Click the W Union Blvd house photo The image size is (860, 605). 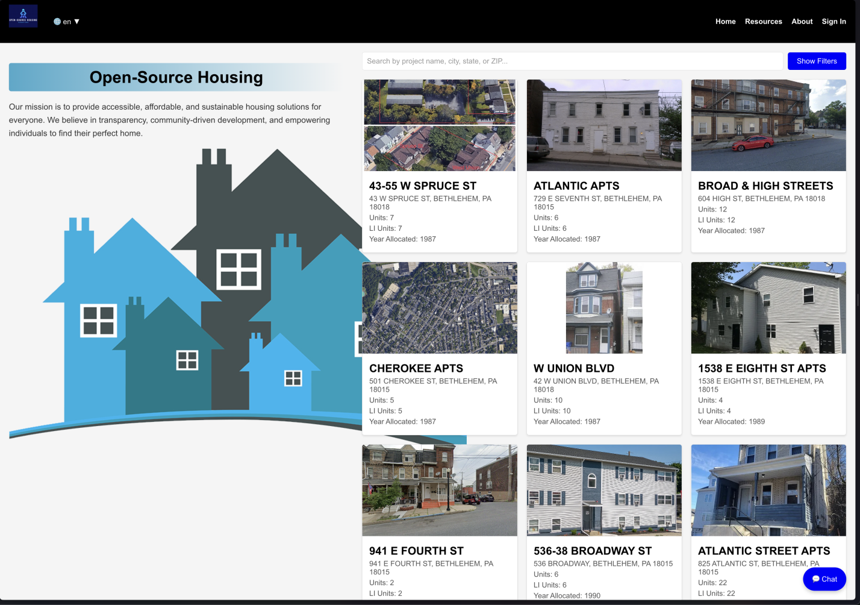pos(604,308)
